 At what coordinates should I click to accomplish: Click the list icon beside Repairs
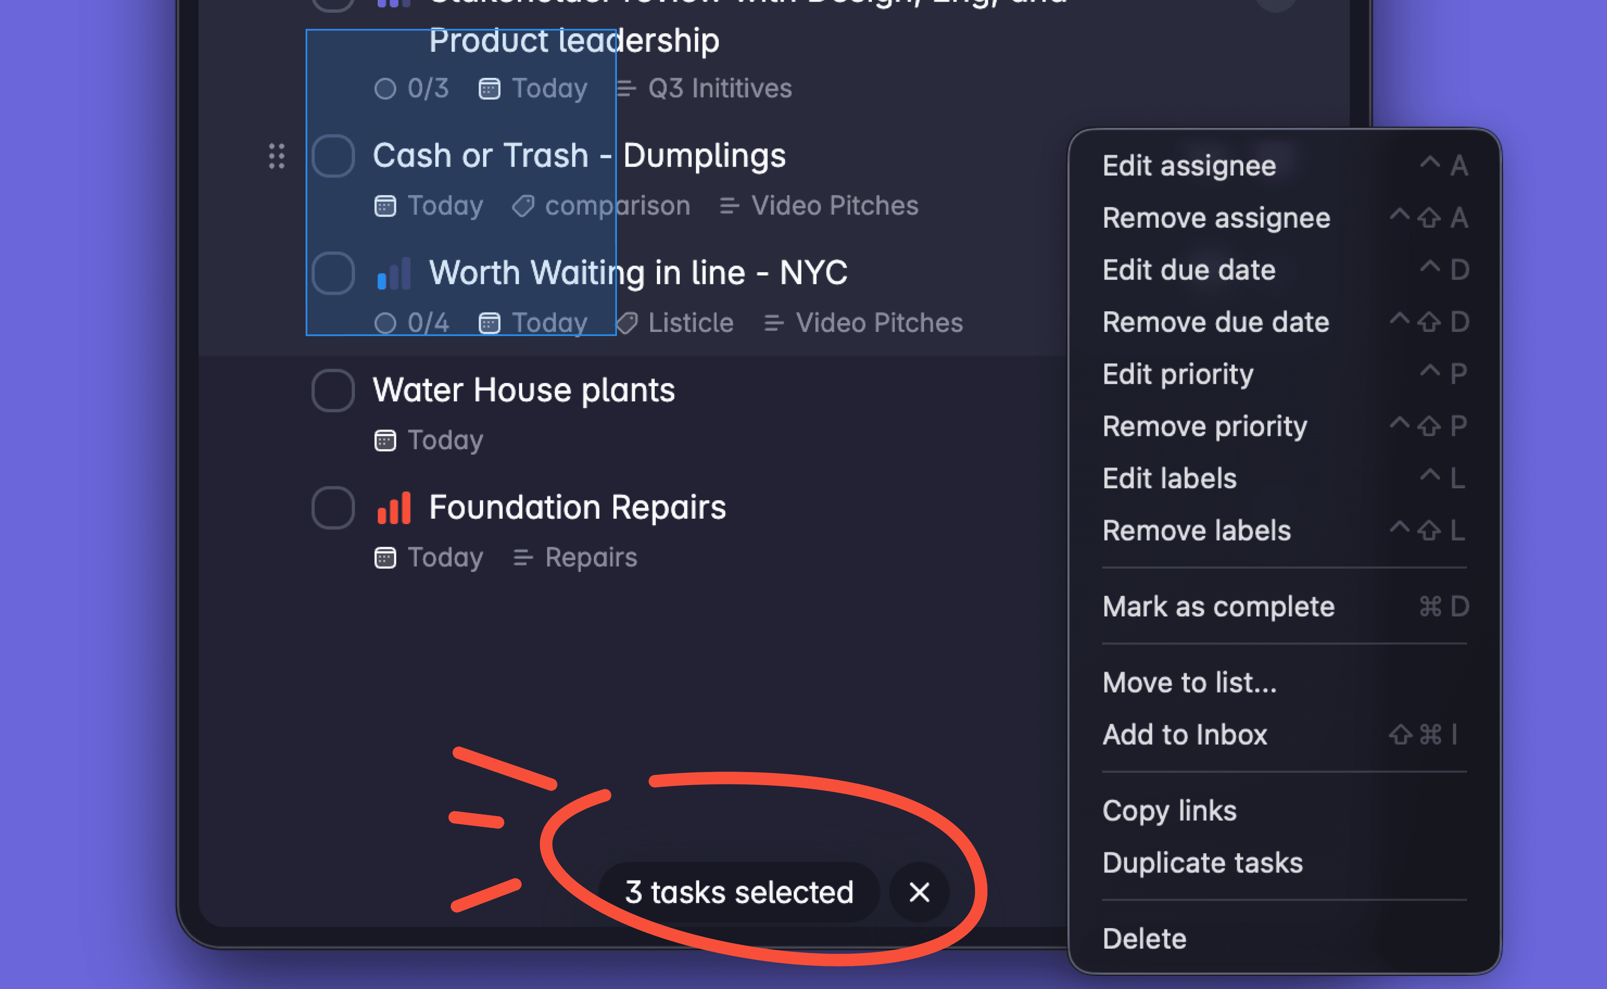coord(522,557)
